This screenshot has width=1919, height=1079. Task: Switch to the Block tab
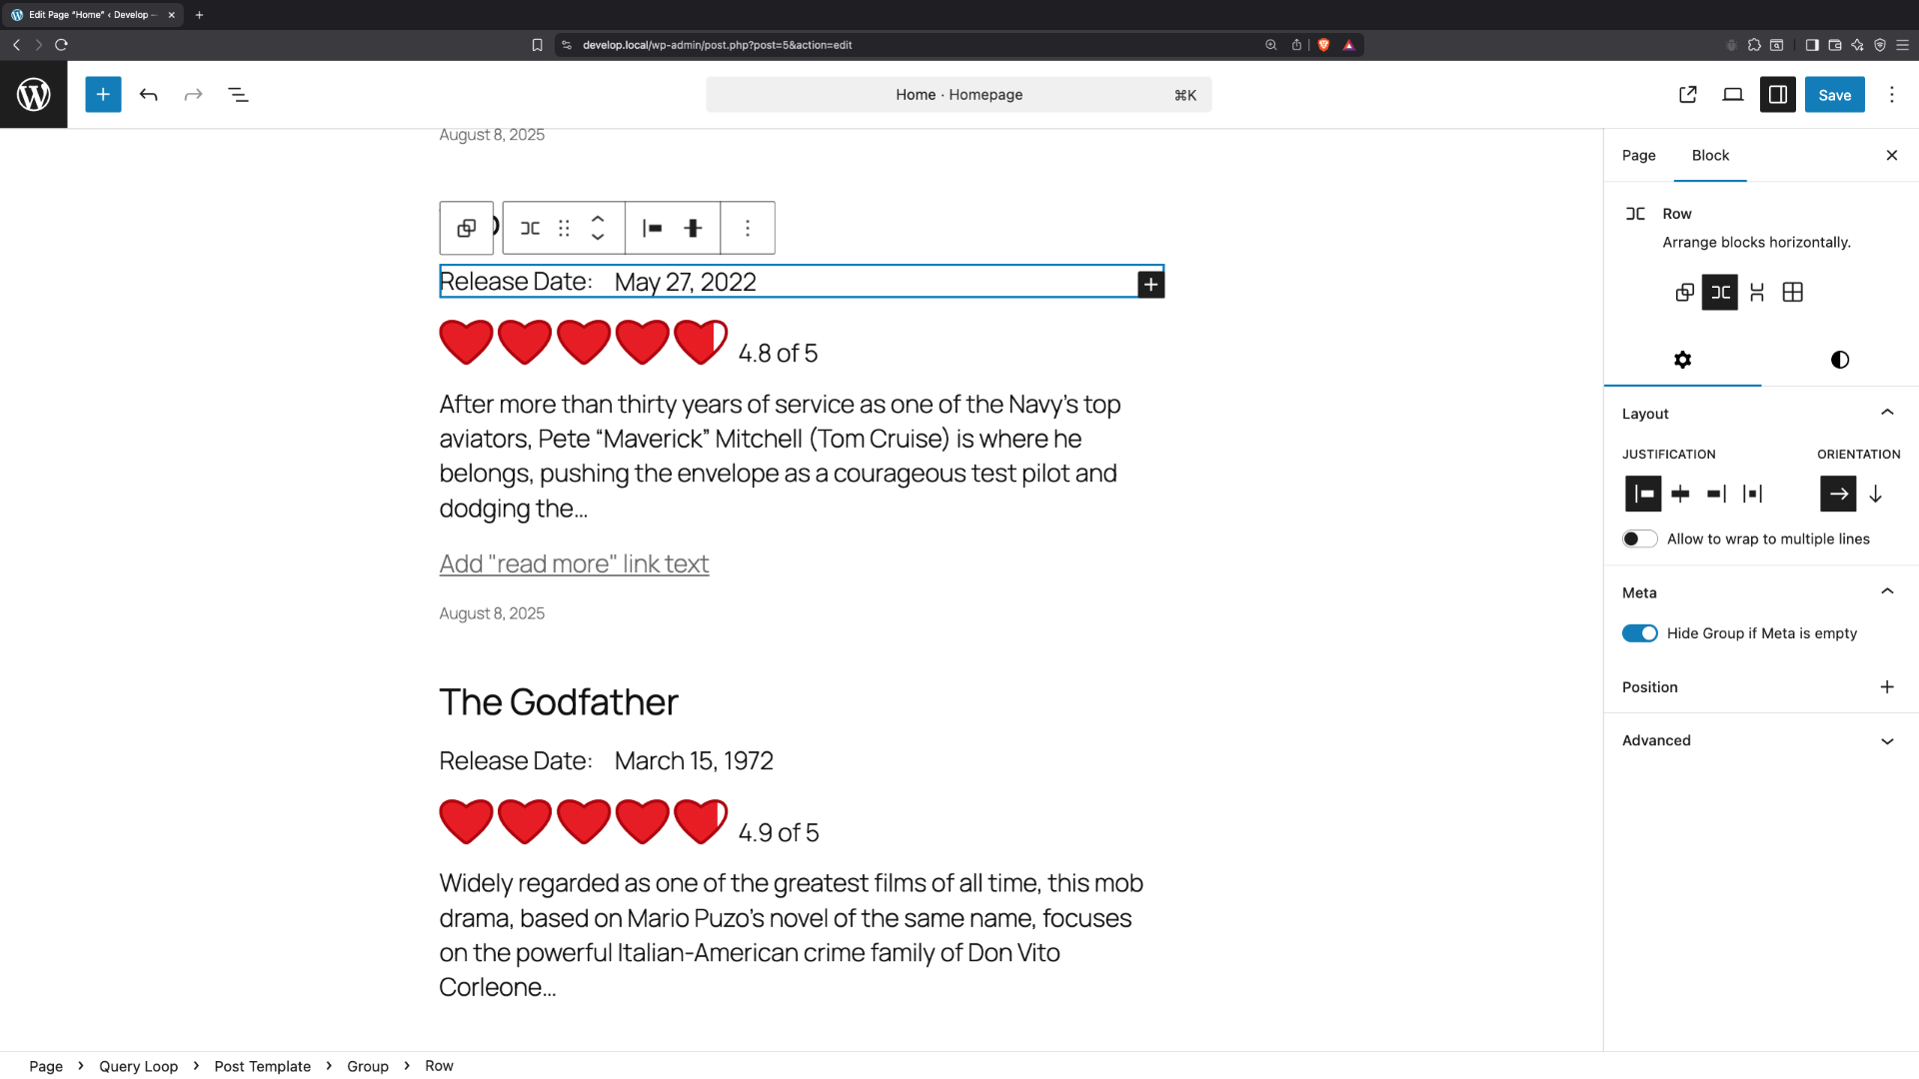pos(1710,155)
